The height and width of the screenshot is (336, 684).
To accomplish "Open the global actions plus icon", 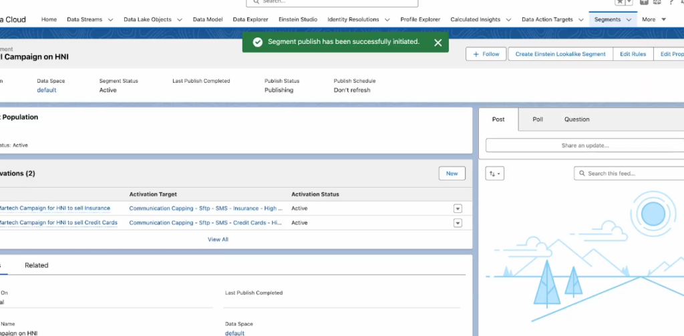I will pos(643,2).
